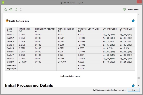Click the Computed Length Error [m] header

tap(88, 30)
